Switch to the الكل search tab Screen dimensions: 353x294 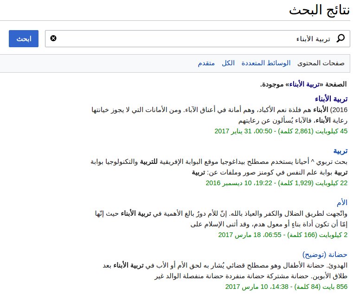228,63
